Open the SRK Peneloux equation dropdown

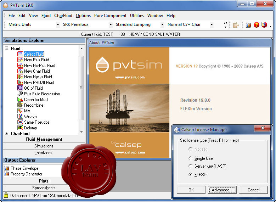pos(111,25)
